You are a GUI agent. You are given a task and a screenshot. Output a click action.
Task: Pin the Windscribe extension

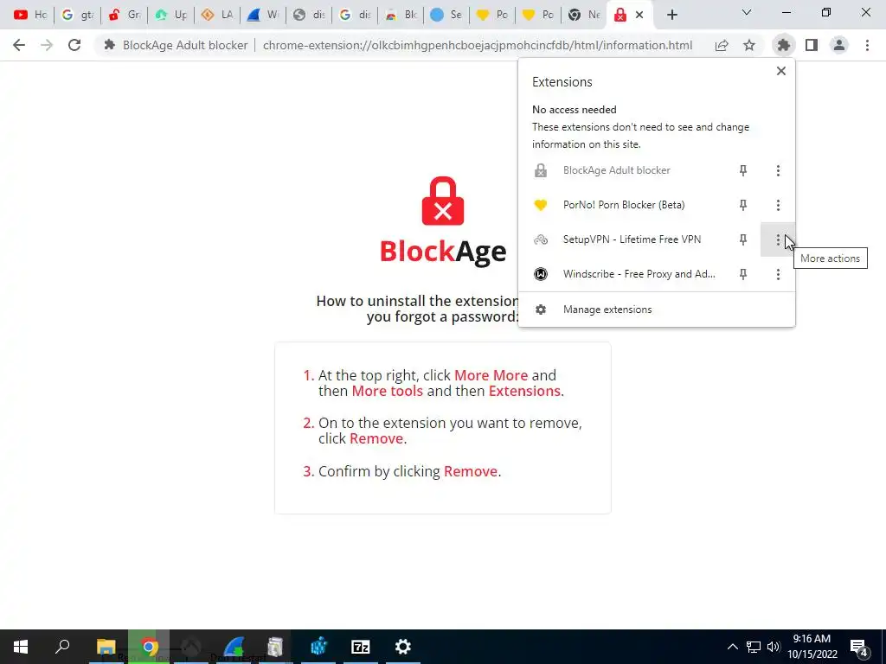(743, 274)
